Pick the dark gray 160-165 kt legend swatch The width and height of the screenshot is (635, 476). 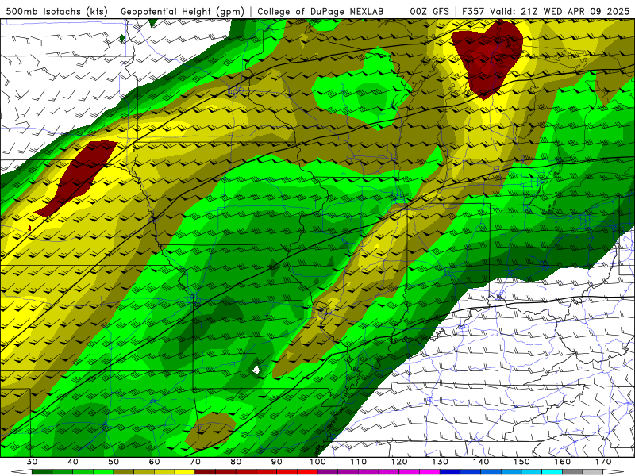pyautogui.click(x=572, y=472)
